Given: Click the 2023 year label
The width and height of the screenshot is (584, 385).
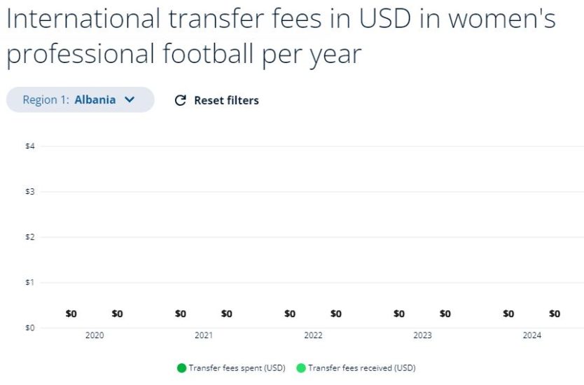Looking at the screenshot, I should pos(422,336).
